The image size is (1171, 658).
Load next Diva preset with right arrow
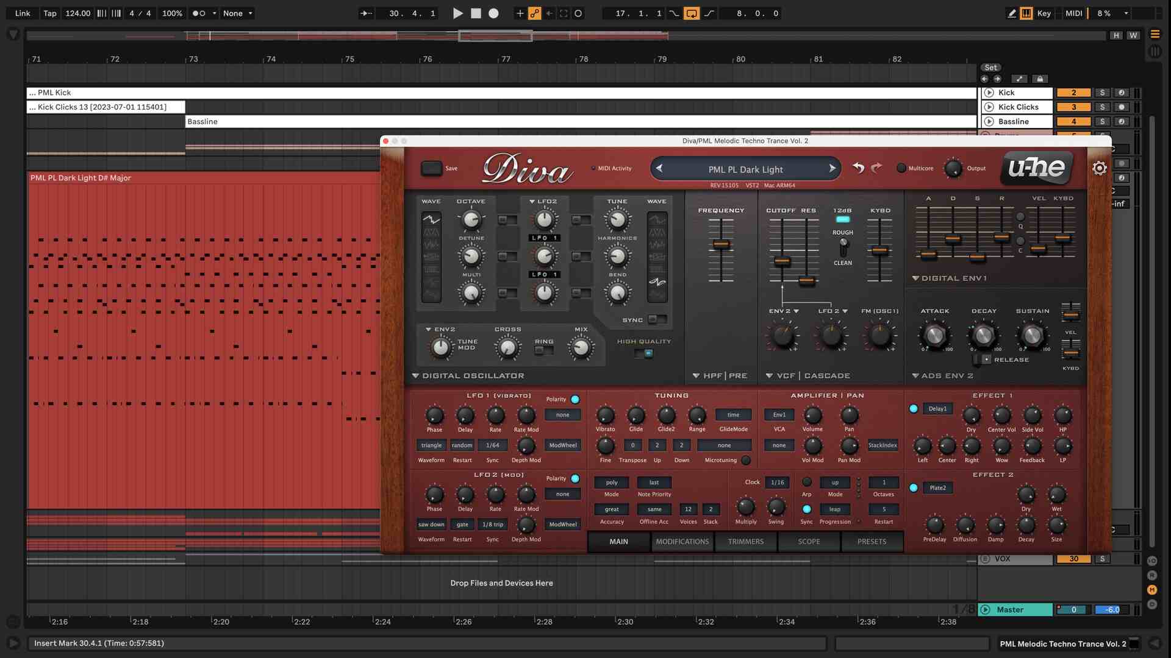832,169
